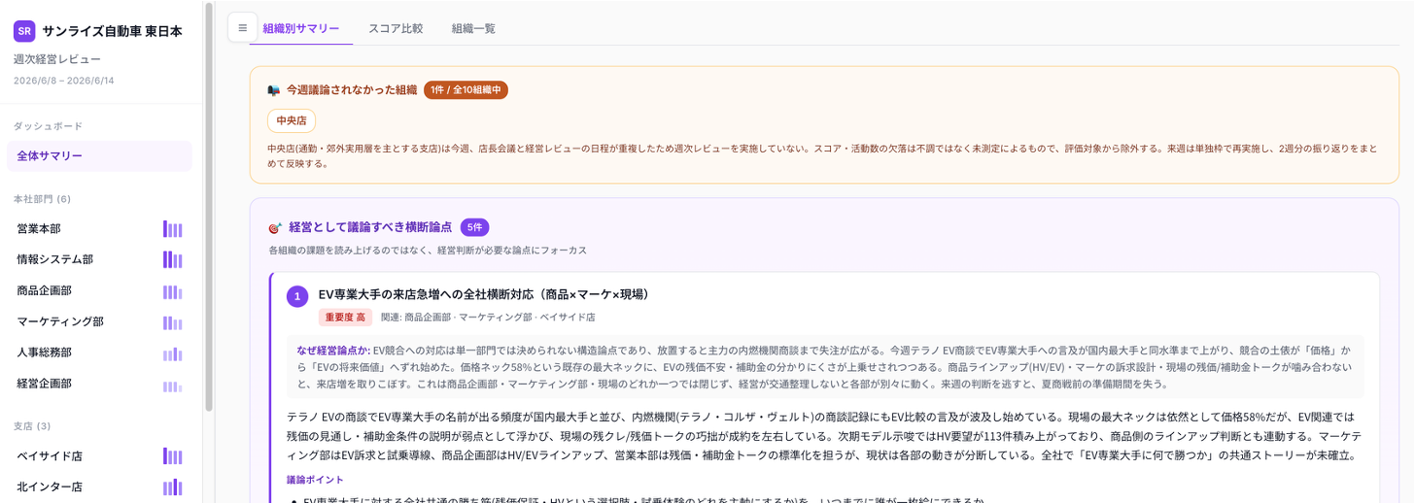Click the ダッシュボード section label
The width and height of the screenshot is (1415, 503).
tap(48, 126)
